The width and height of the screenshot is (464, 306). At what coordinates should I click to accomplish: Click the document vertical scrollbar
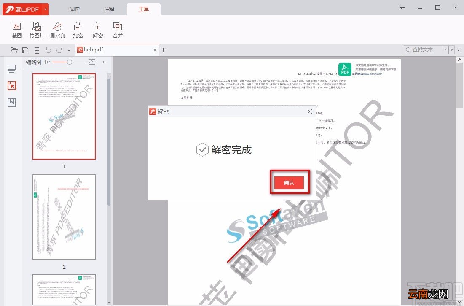point(459,86)
